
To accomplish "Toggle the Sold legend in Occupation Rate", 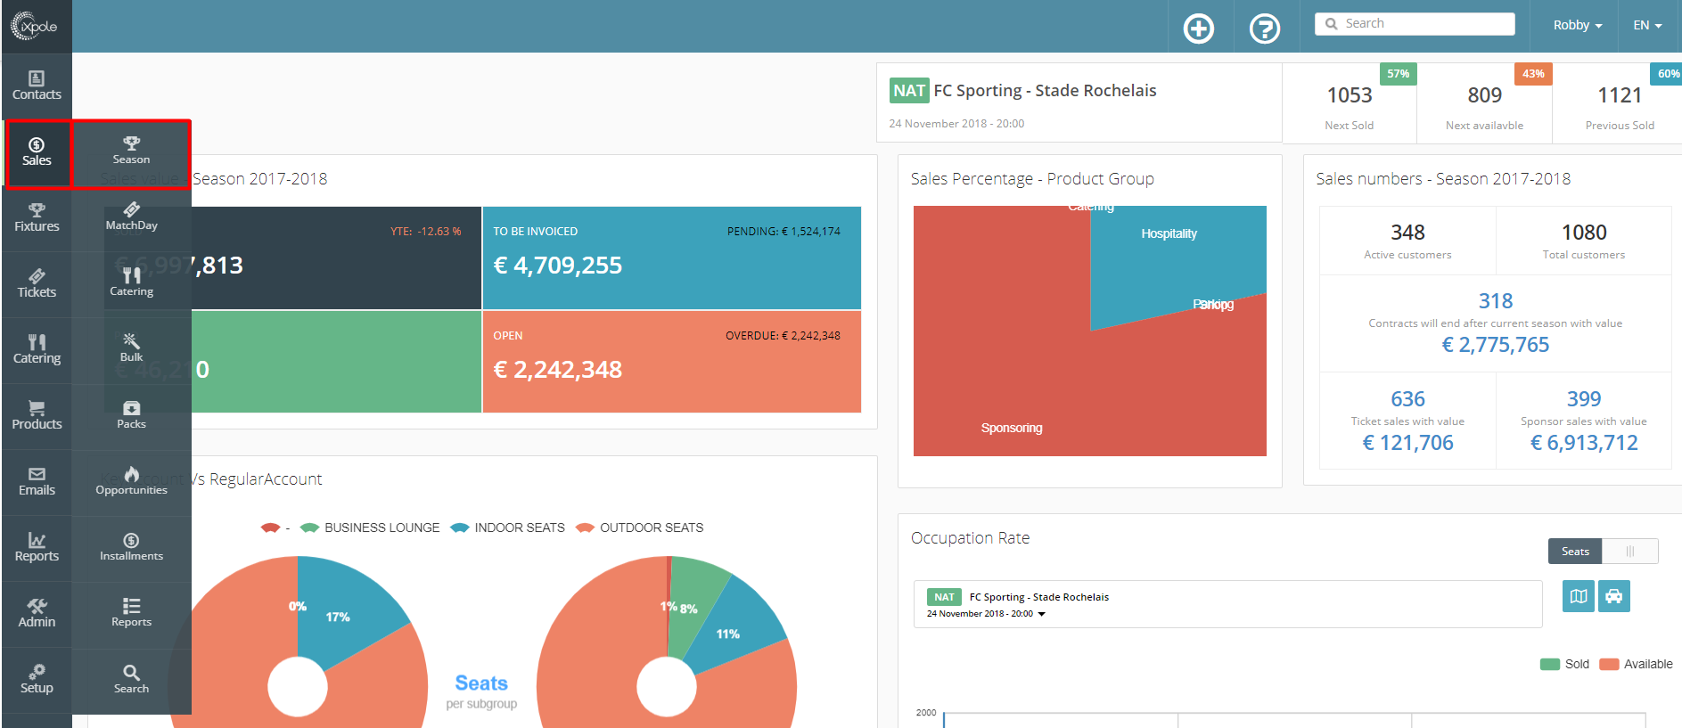I will [x=1565, y=665].
